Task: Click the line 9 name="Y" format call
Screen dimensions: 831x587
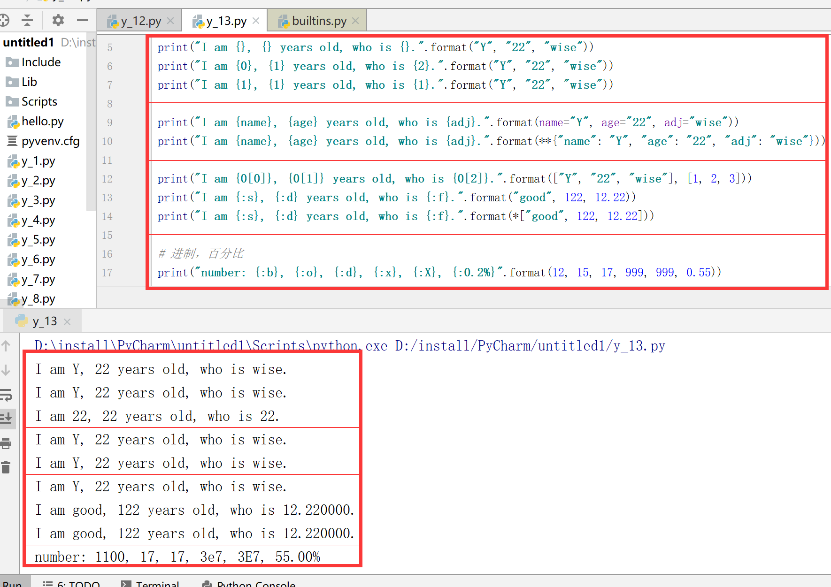Action: (448, 122)
